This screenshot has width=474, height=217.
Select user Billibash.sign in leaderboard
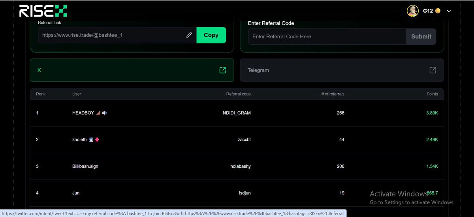(x=85, y=166)
